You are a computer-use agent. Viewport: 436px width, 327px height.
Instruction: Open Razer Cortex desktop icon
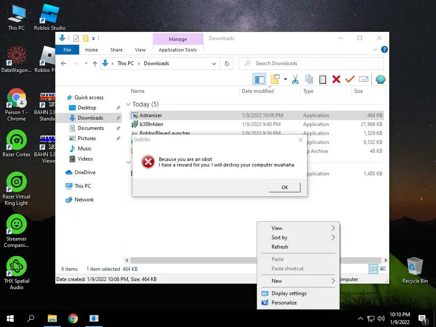tap(17, 143)
